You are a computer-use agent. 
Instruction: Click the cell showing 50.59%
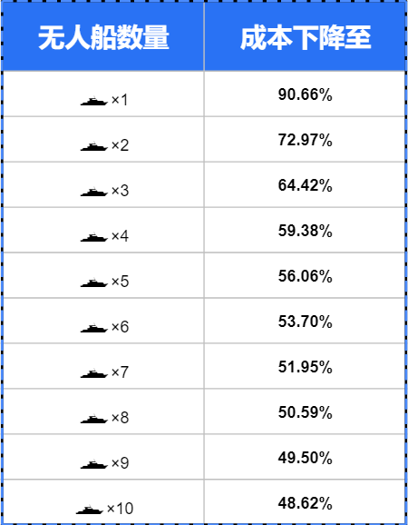pos(305,411)
